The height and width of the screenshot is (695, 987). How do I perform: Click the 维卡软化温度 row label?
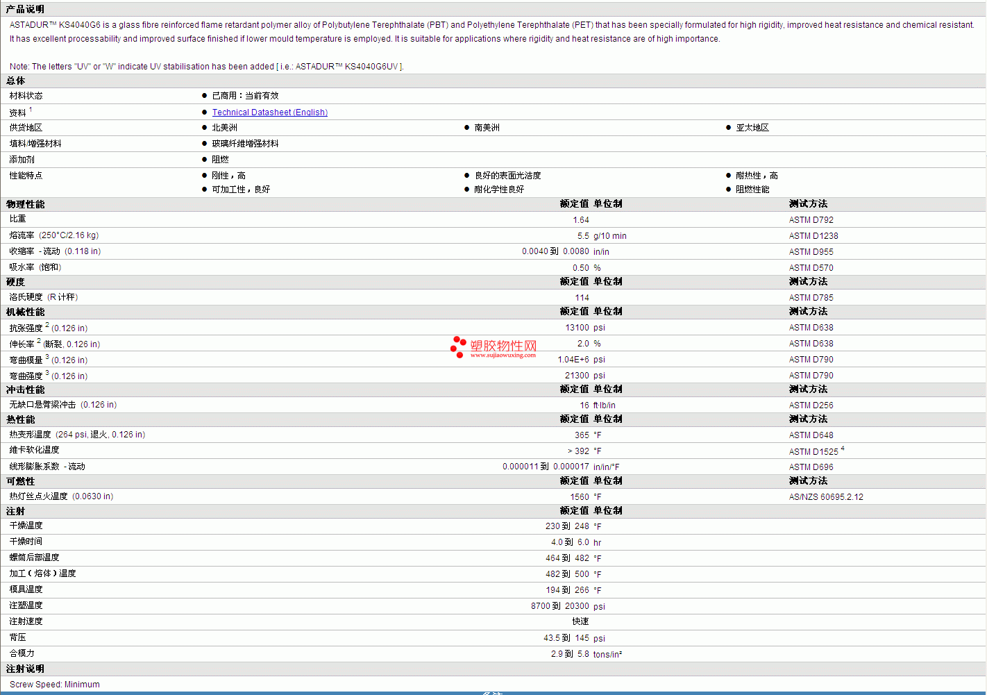coord(34,450)
